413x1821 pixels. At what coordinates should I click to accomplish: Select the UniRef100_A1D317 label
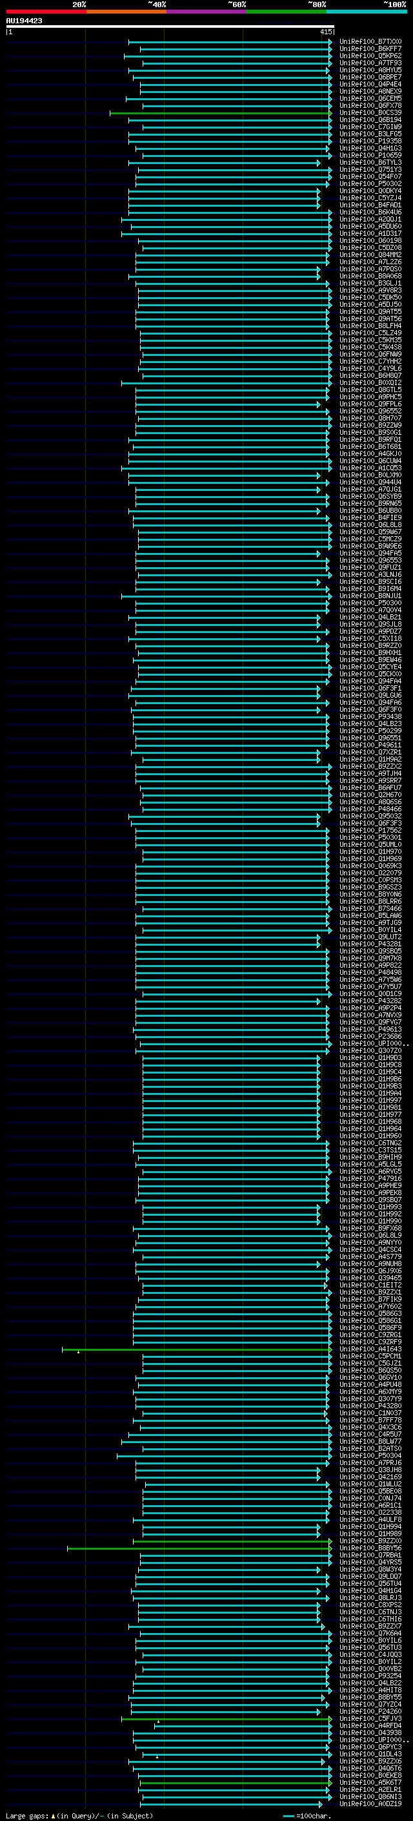coord(370,234)
